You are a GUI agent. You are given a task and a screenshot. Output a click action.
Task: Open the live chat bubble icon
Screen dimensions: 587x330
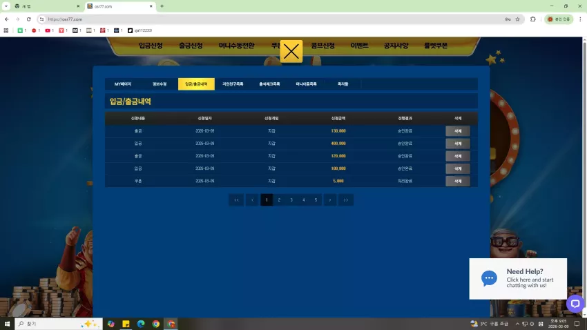[575, 303]
